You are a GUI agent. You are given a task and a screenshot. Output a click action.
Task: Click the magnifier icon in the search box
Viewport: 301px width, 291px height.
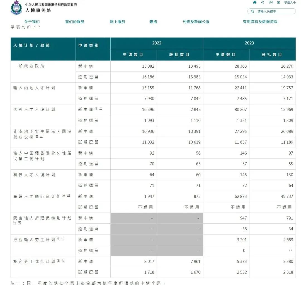click(253, 11)
